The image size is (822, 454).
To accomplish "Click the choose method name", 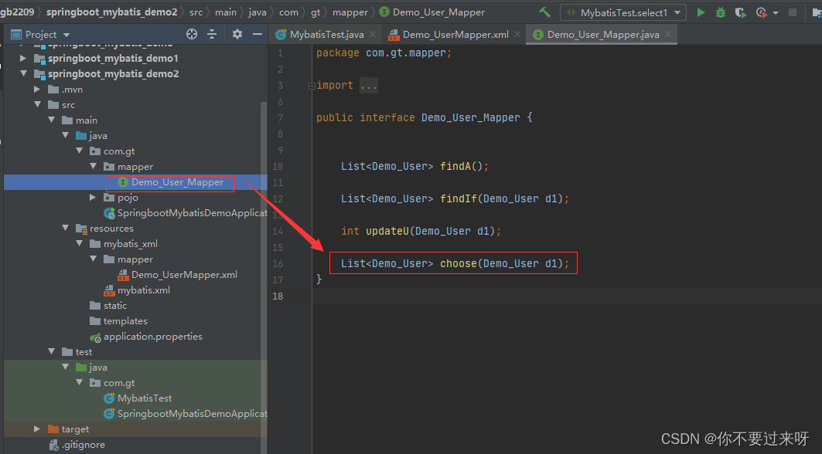I will (x=459, y=263).
